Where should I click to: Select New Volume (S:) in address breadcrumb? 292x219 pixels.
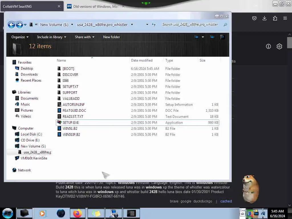coord(54,25)
